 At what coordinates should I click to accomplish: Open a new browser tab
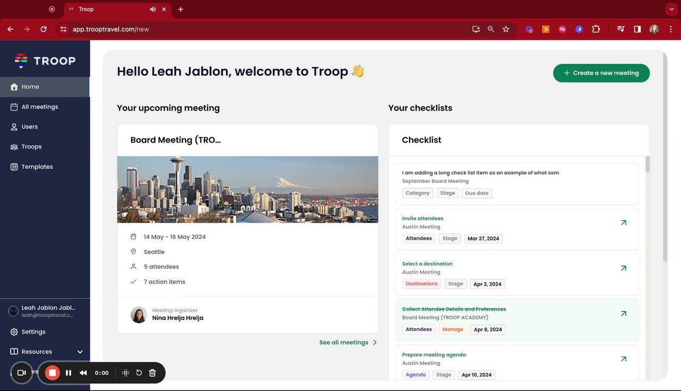pos(180,9)
